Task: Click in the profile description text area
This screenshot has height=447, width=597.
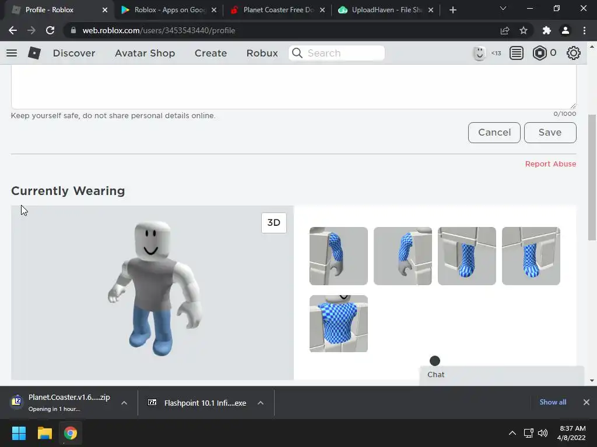Action: click(294, 87)
